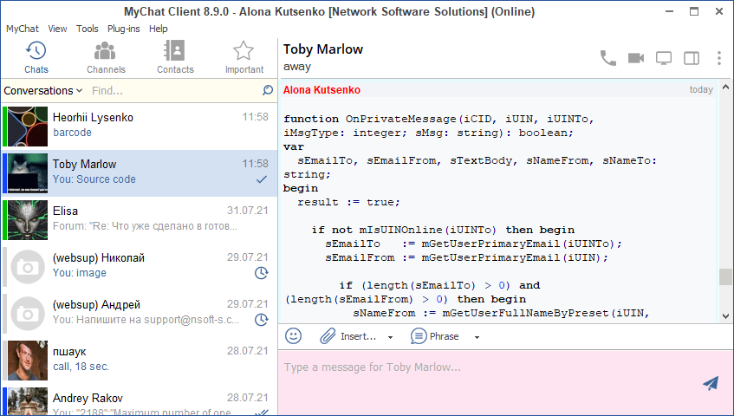
Task: Click the Toby Marlow chat header name
Action: (x=323, y=49)
